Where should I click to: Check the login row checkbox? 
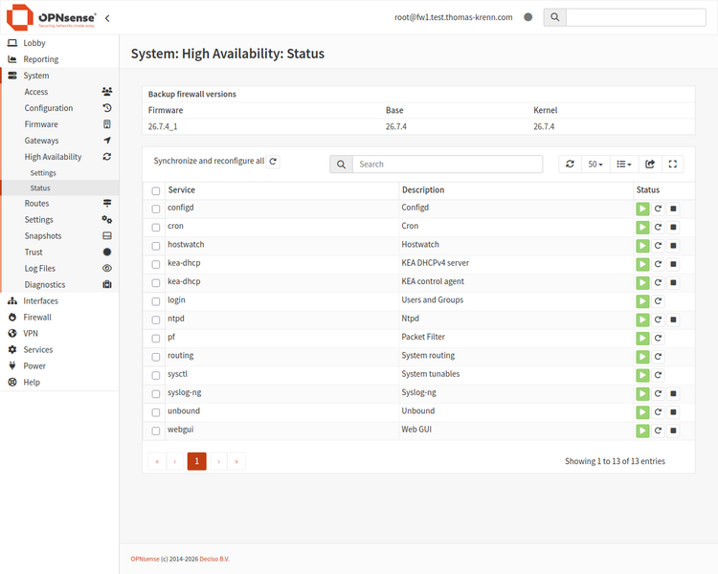[156, 301]
